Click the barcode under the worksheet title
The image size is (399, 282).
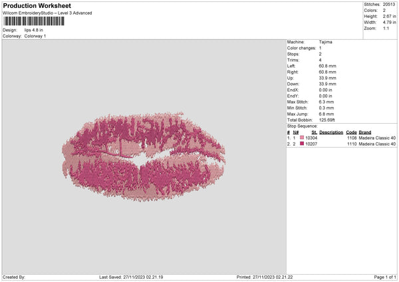34,21
